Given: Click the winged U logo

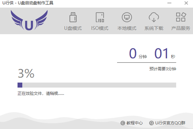Looking at the screenshot, I should click(29, 21).
